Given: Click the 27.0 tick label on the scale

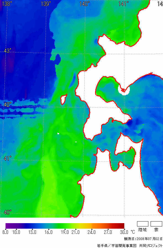Looking at the screenshot, I should click(x=108, y=232).
